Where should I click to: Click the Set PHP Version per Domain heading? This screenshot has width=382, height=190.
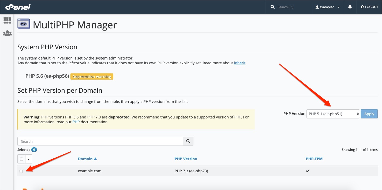point(60,90)
